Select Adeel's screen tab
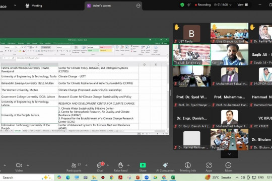The height and width of the screenshot is (181, 272). [113, 6]
